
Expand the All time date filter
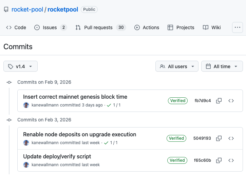click(x=222, y=66)
